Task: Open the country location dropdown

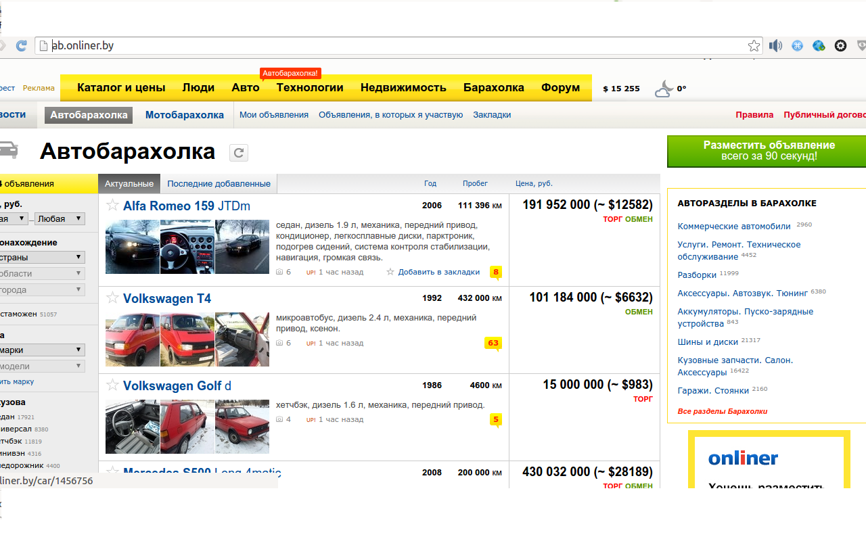Action: (x=42, y=257)
